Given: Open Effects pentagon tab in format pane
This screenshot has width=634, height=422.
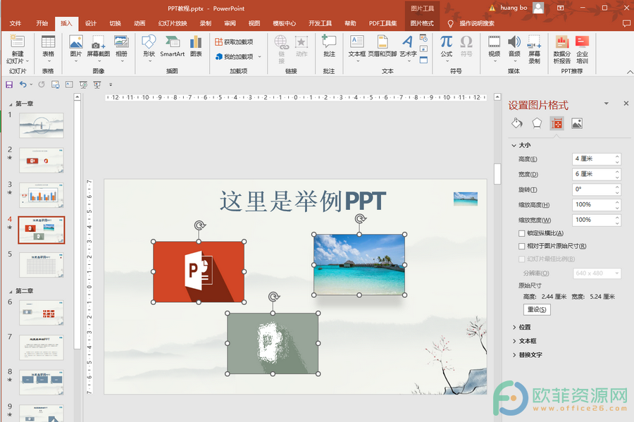Looking at the screenshot, I should pyautogui.click(x=537, y=123).
